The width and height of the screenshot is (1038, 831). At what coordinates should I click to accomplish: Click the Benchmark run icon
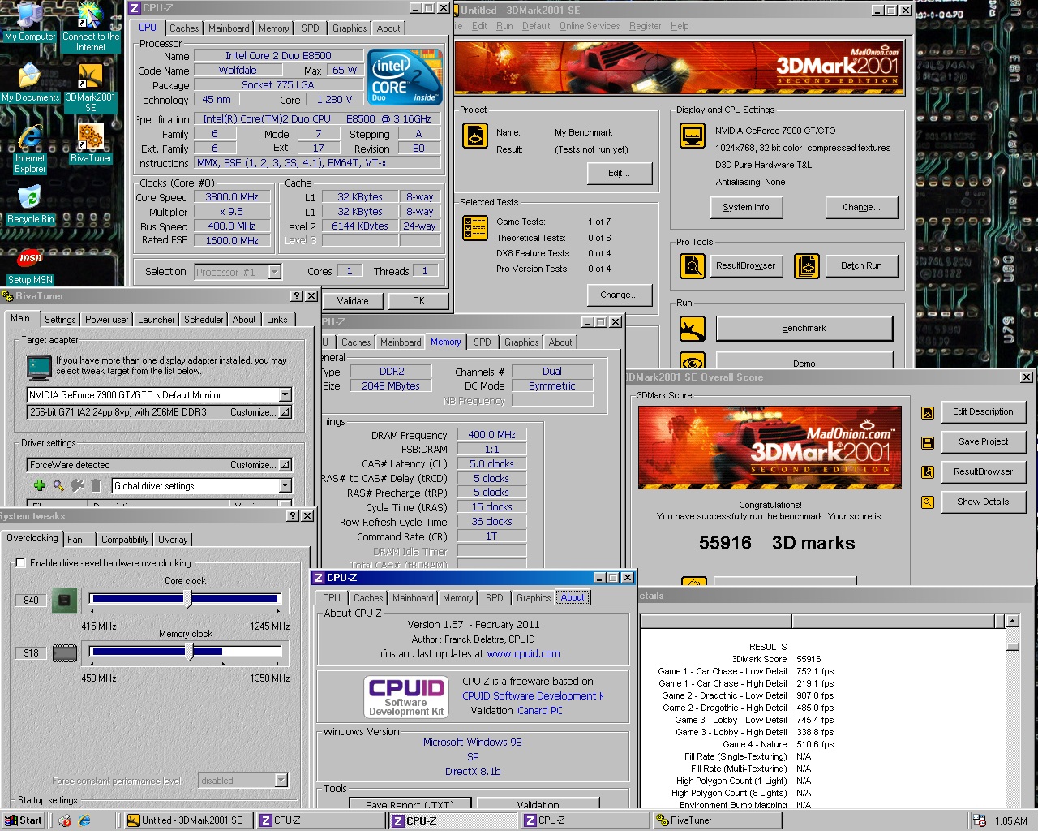[693, 329]
